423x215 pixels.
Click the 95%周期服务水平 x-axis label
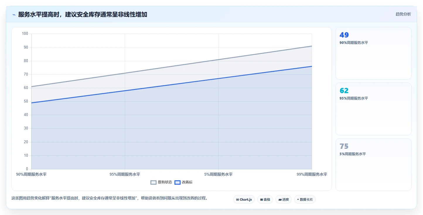[125, 174]
